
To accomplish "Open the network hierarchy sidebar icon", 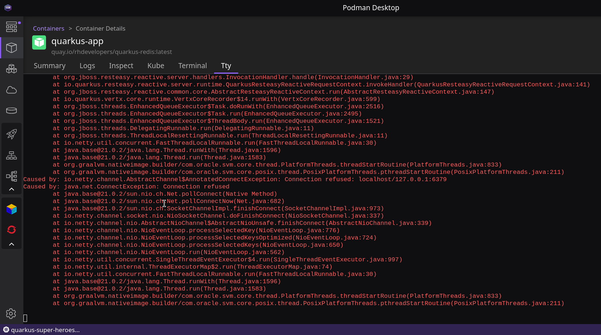I will coord(11,155).
